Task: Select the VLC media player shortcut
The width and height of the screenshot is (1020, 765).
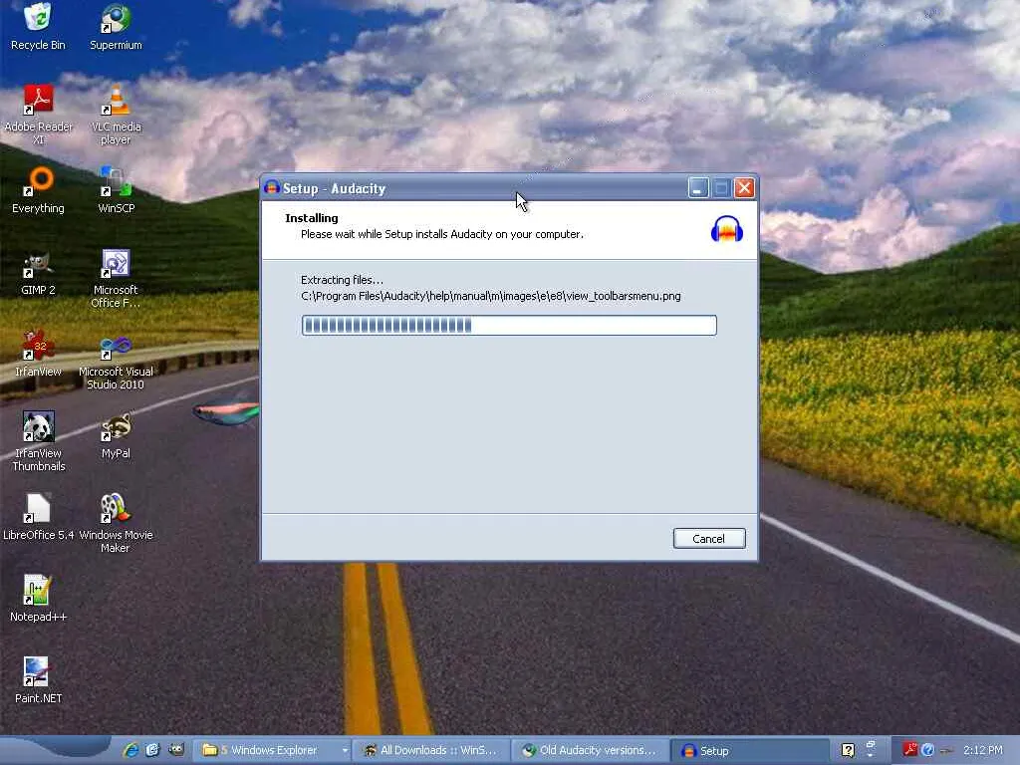Action: coord(116,116)
